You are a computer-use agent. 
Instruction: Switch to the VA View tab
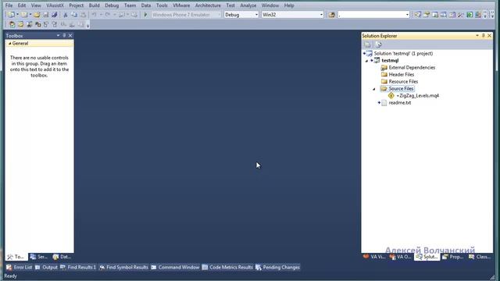point(374,257)
